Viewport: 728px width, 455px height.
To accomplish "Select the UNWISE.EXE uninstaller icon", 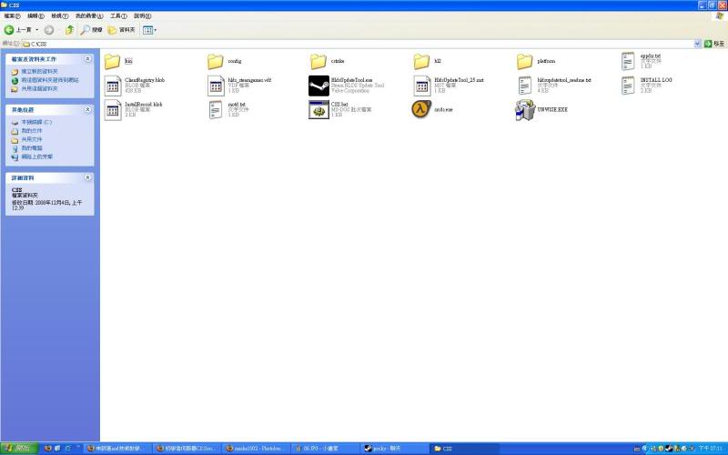I will pos(524,110).
